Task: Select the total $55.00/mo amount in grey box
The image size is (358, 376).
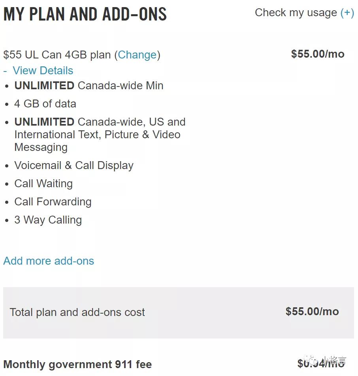Action: [x=312, y=311]
